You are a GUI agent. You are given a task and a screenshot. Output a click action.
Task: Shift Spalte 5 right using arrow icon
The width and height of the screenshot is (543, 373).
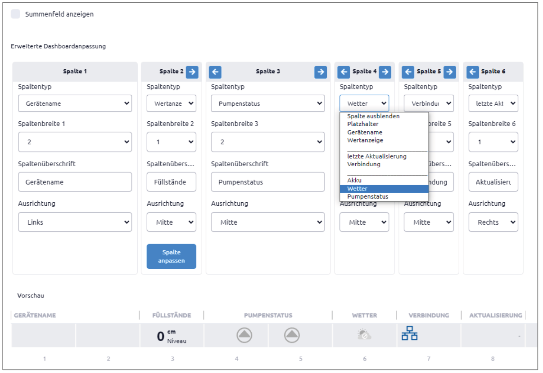[x=449, y=71]
